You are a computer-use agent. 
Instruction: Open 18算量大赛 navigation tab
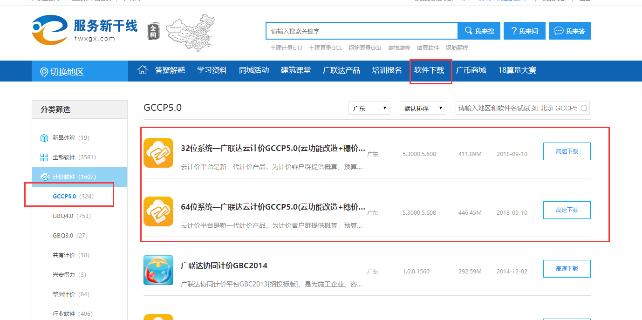pyautogui.click(x=517, y=70)
